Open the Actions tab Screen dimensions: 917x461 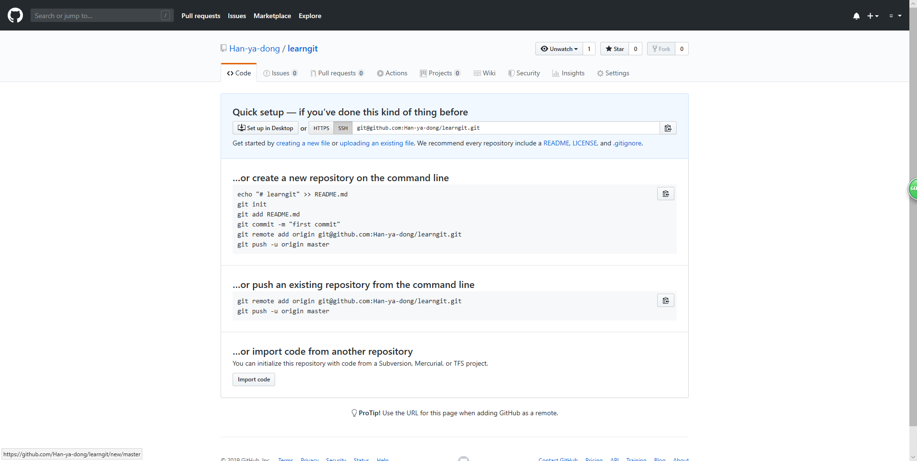[x=392, y=73]
